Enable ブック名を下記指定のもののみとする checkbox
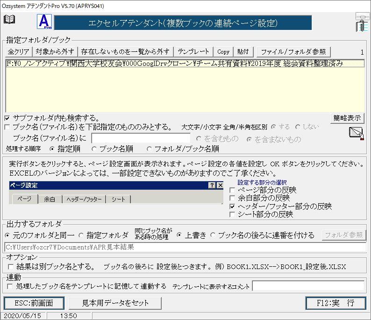This screenshot has height=320, width=371. click(7, 127)
